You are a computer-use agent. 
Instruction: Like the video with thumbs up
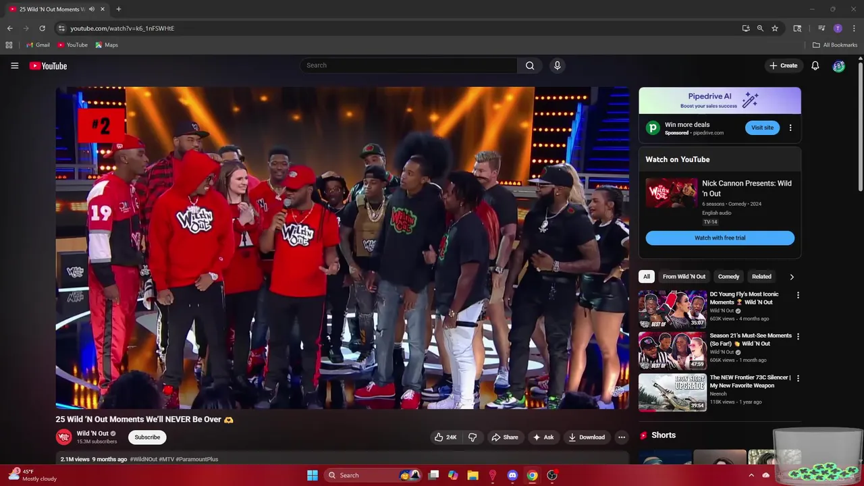click(x=446, y=437)
